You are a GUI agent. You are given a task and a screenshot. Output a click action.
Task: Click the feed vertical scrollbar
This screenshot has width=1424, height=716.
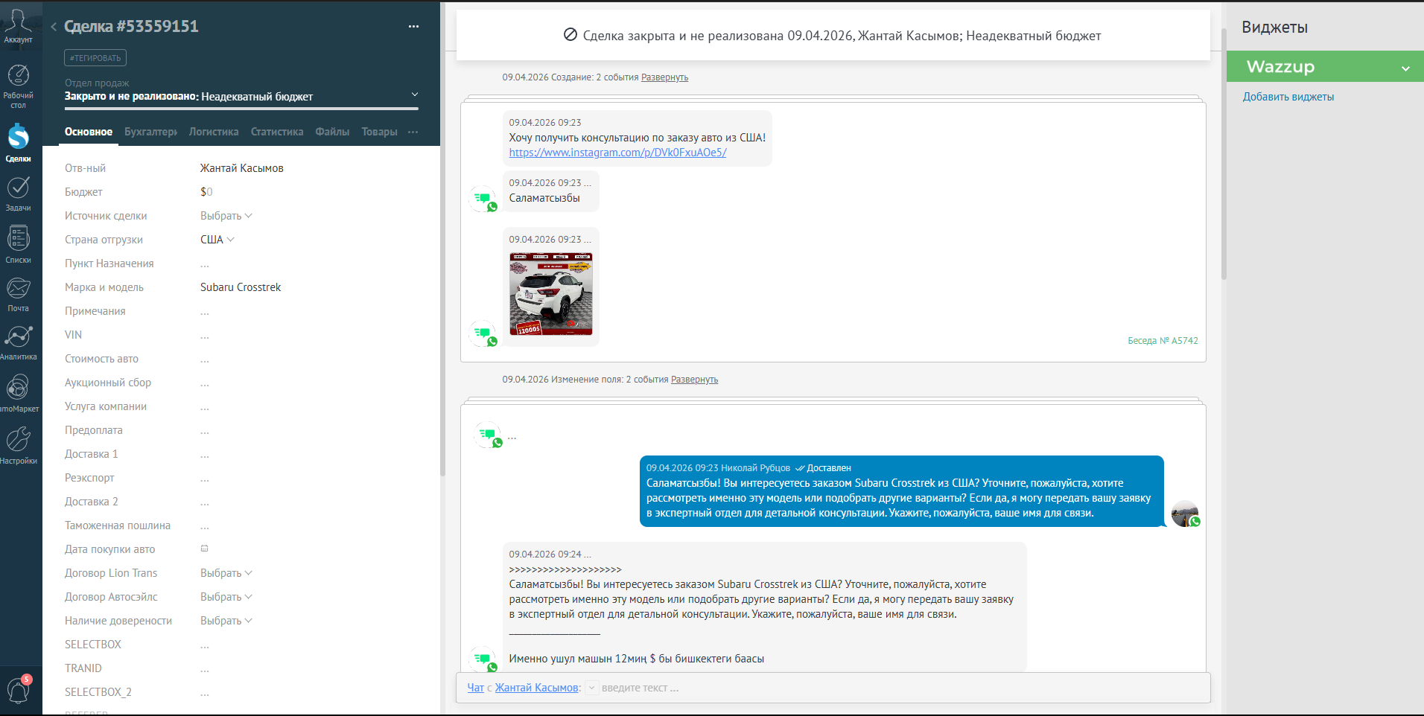click(1224, 154)
